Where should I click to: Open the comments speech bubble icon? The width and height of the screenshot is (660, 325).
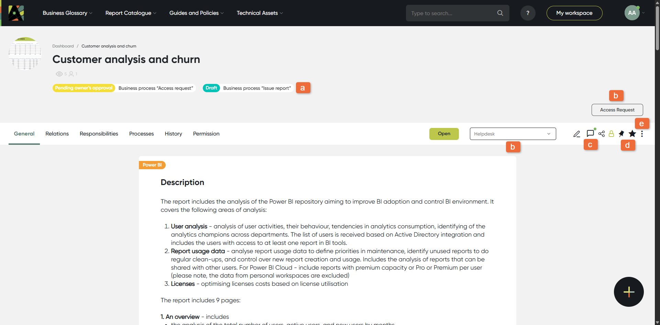(590, 133)
